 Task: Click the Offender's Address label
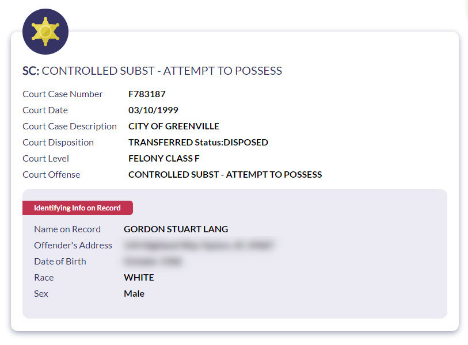tap(73, 246)
